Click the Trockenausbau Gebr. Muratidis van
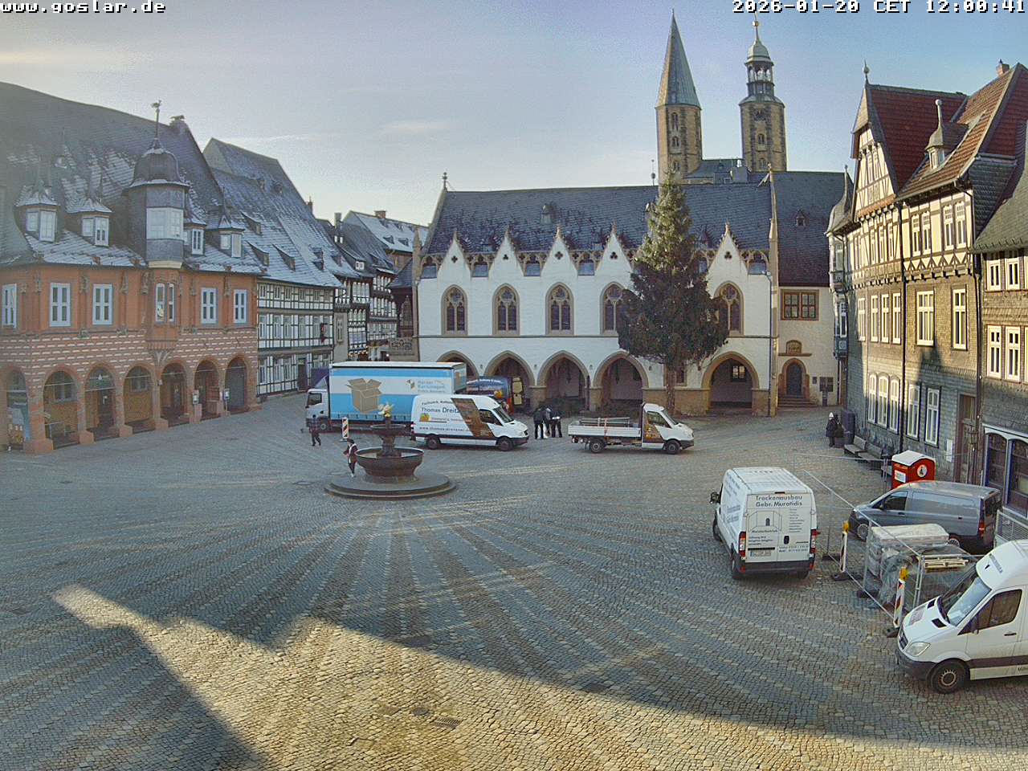 766,522
